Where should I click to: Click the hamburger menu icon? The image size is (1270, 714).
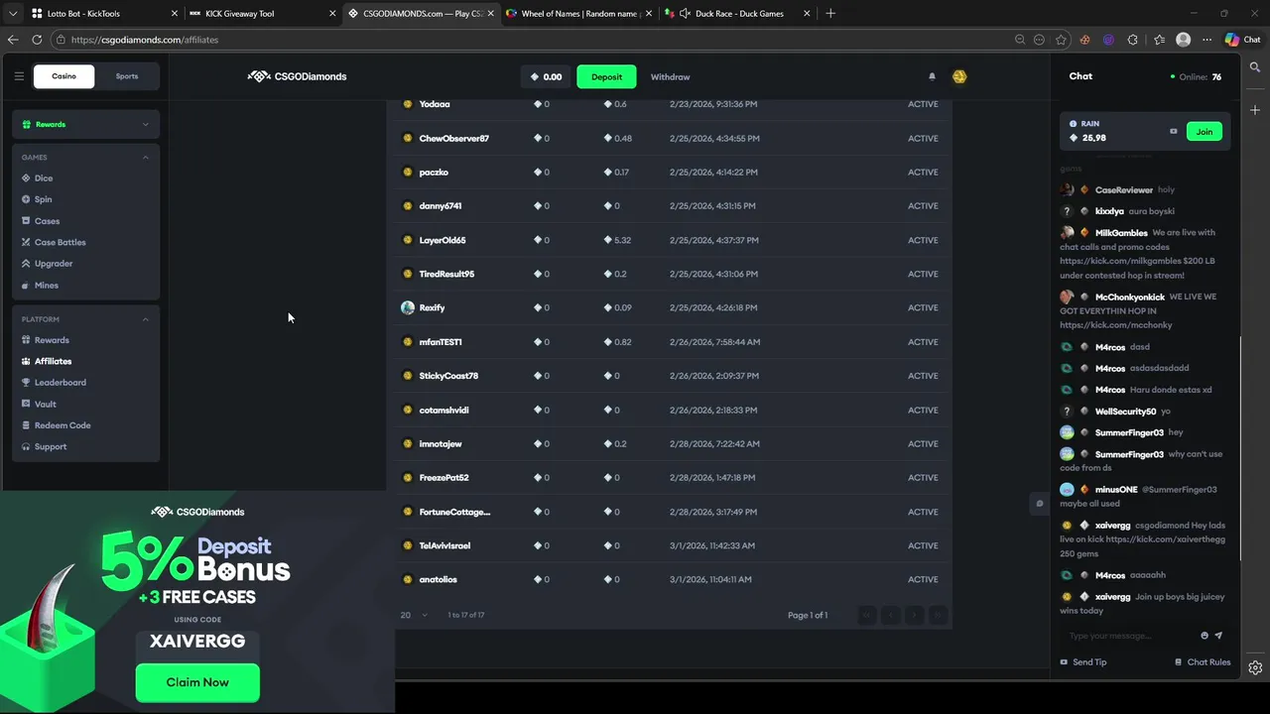(x=19, y=76)
